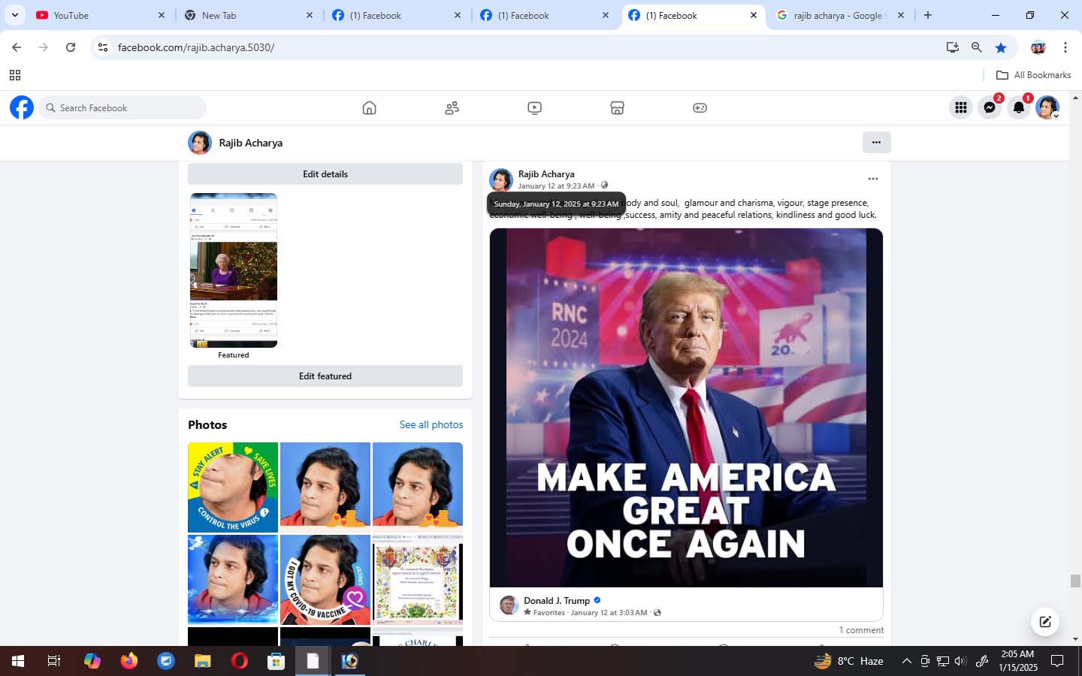Open the Make America Great Once Again image

coord(686,408)
